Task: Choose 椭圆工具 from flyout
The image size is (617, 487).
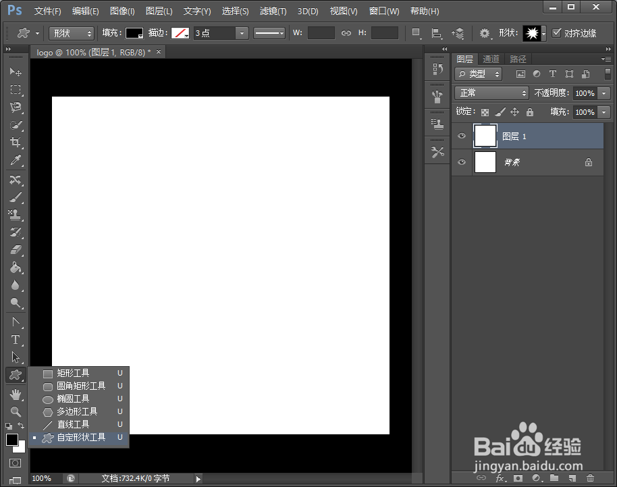Action: pos(78,399)
